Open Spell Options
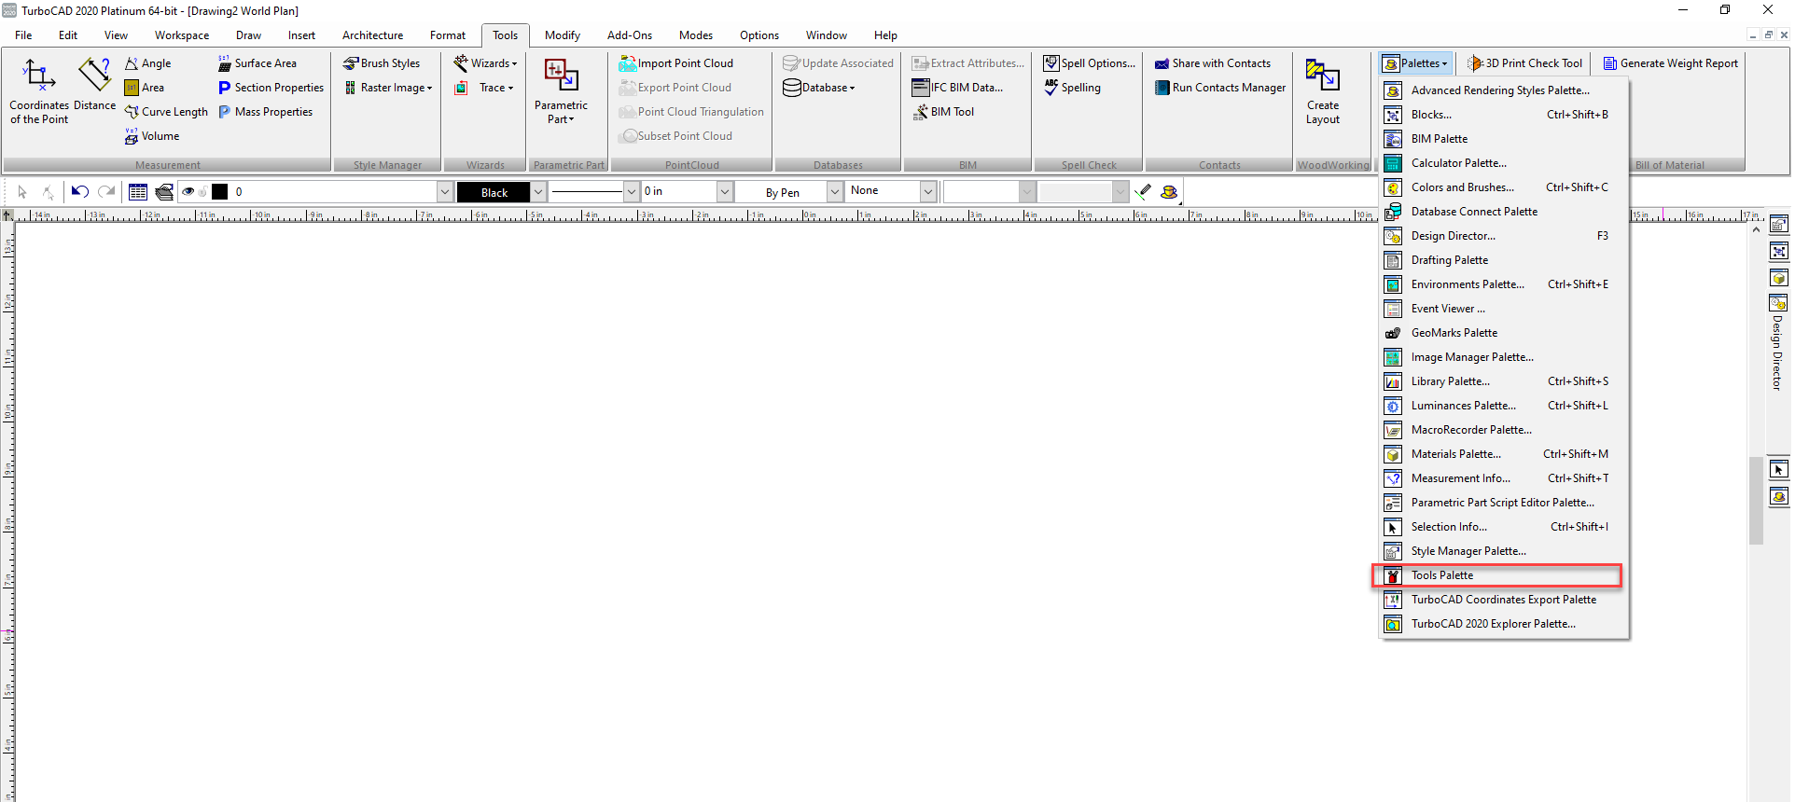1795x802 pixels. pyautogui.click(x=1090, y=63)
